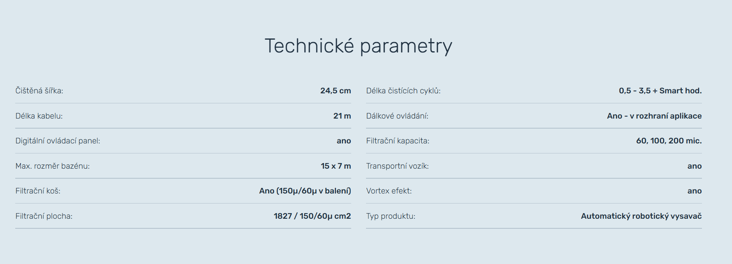This screenshot has height=264, width=732.
Task: Select the 0,5 - 3,5 + Smart hod. value
Action: 660,91
